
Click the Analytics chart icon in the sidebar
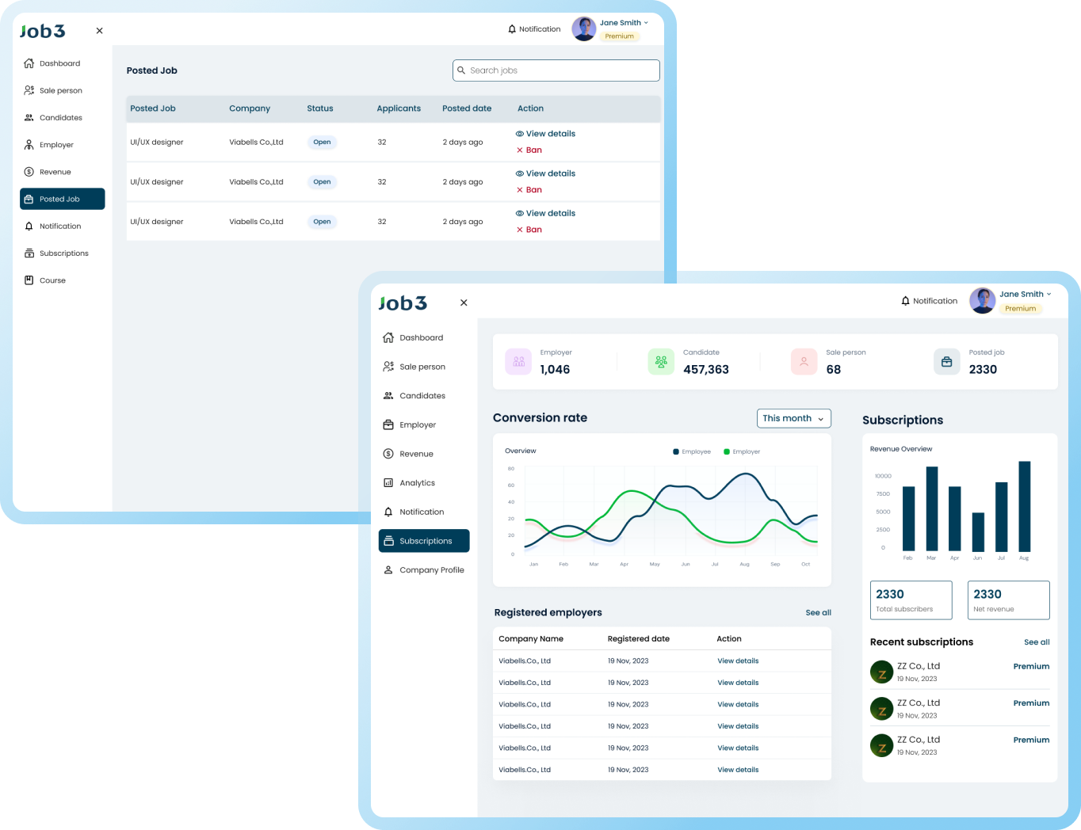[388, 483]
